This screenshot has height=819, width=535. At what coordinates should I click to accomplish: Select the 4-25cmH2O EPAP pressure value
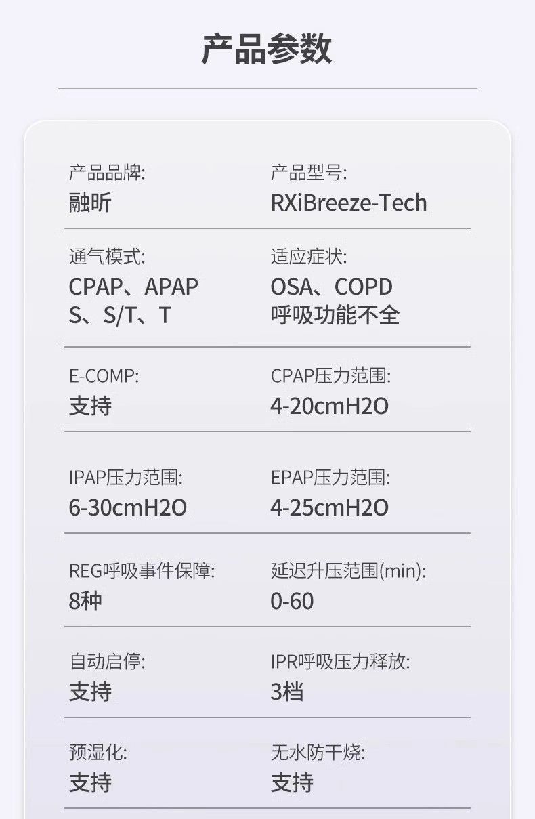pos(330,507)
